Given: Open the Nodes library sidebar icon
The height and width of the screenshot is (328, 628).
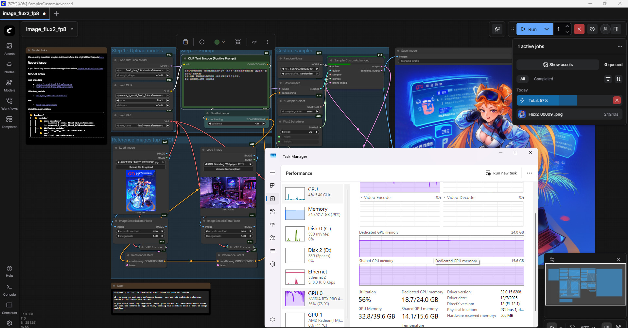Looking at the screenshot, I should [9, 67].
